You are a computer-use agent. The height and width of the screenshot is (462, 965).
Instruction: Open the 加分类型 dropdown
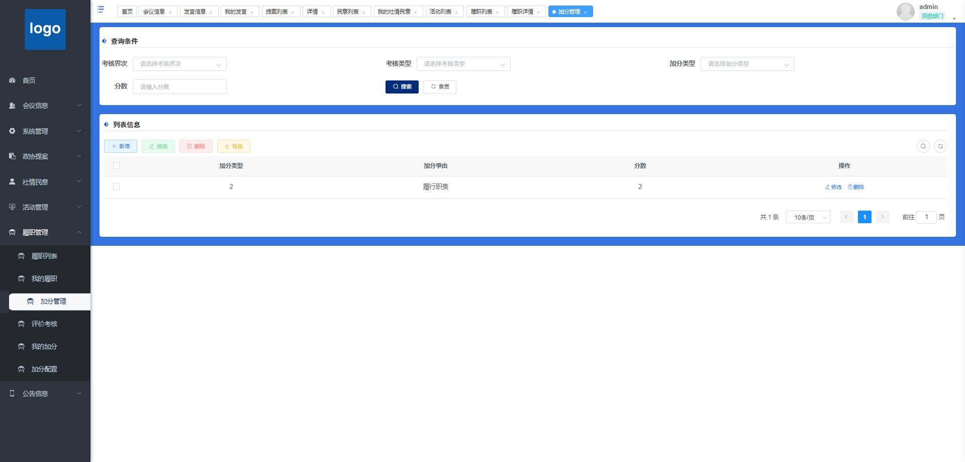click(x=747, y=64)
